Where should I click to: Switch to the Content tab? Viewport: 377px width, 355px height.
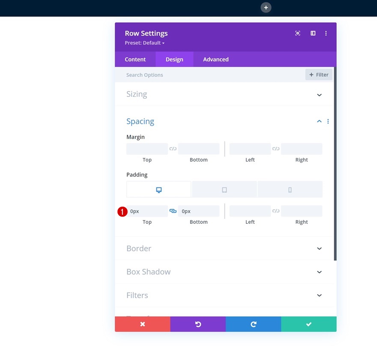tap(135, 60)
